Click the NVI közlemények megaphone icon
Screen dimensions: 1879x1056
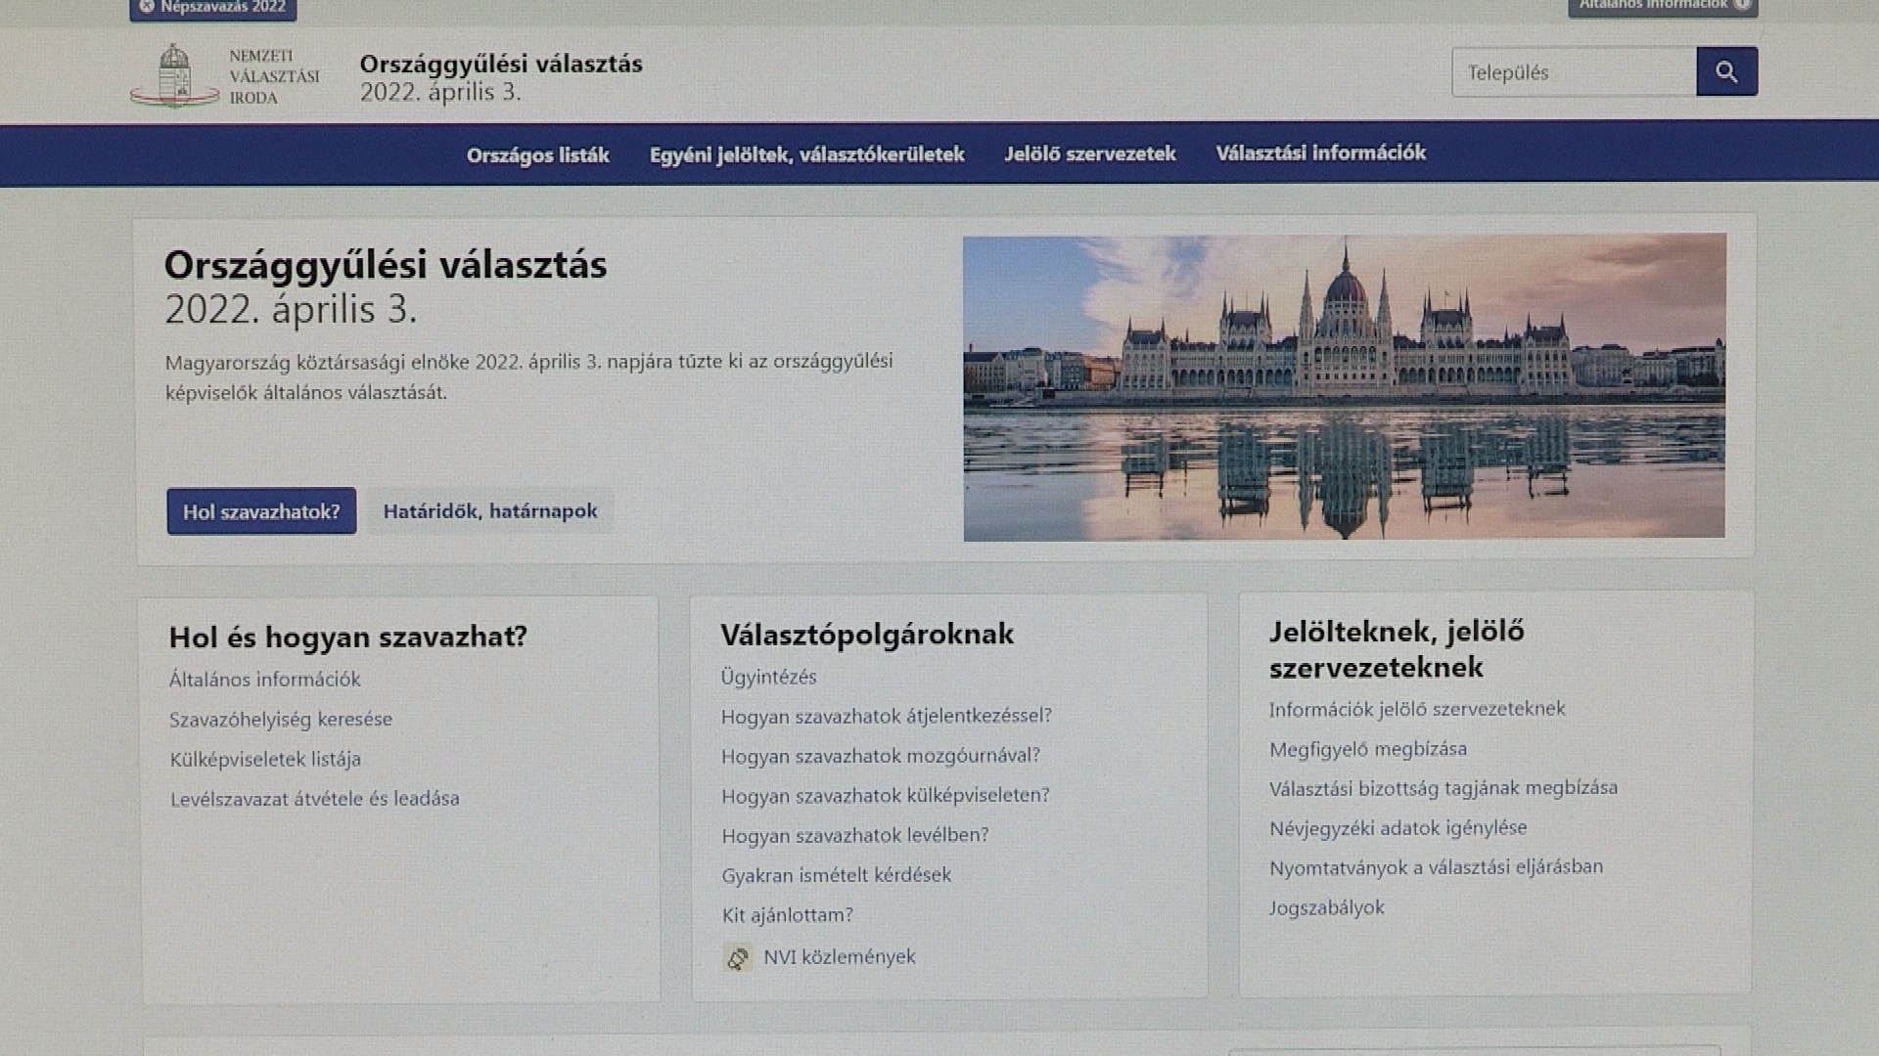[x=738, y=958]
